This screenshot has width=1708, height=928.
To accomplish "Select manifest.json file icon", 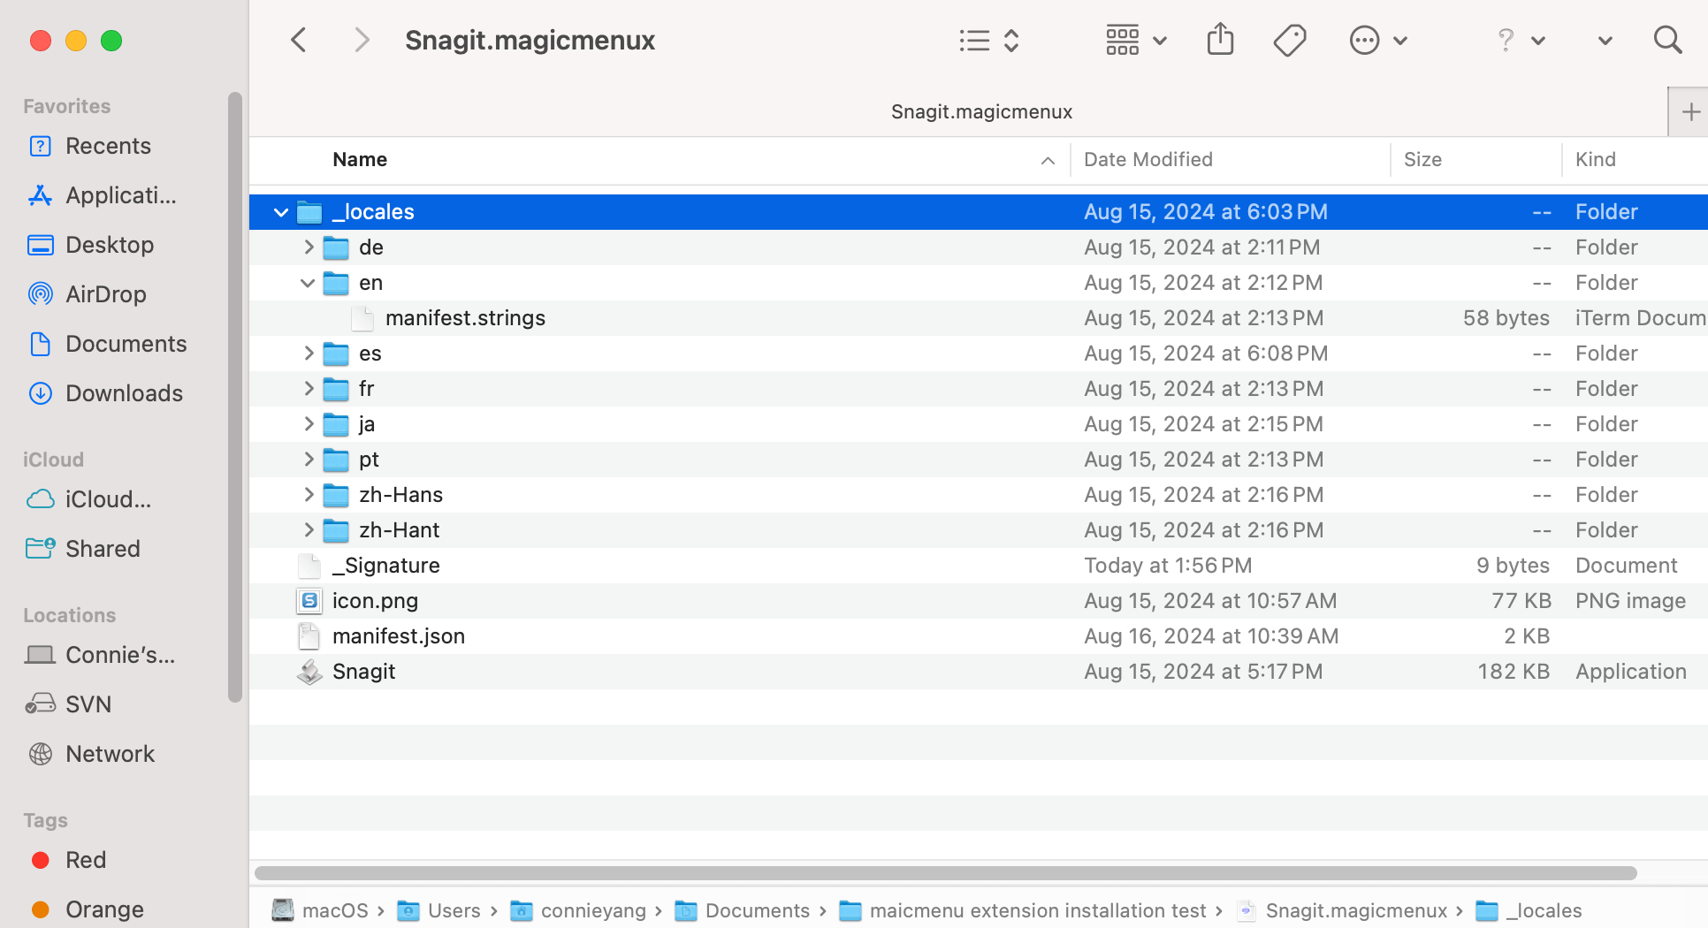I will [x=309, y=636].
